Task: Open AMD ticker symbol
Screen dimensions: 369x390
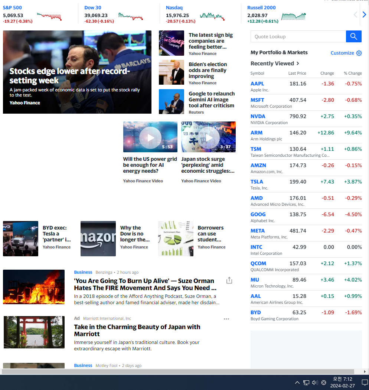Action: click(x=257, y=198)
